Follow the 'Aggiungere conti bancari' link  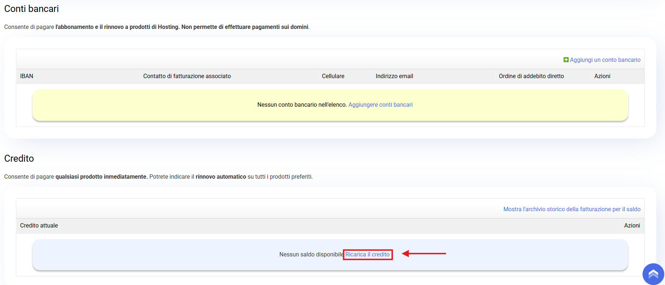[x=380, y=105]
